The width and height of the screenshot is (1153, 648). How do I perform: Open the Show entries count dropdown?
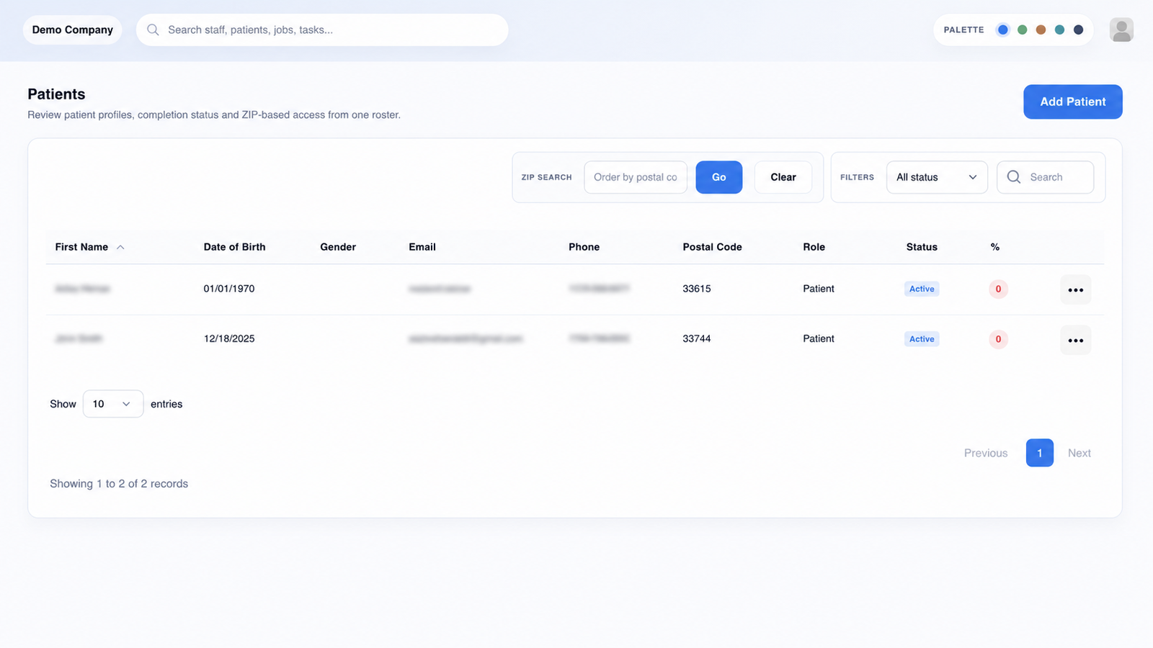click(x=113, y=404)
